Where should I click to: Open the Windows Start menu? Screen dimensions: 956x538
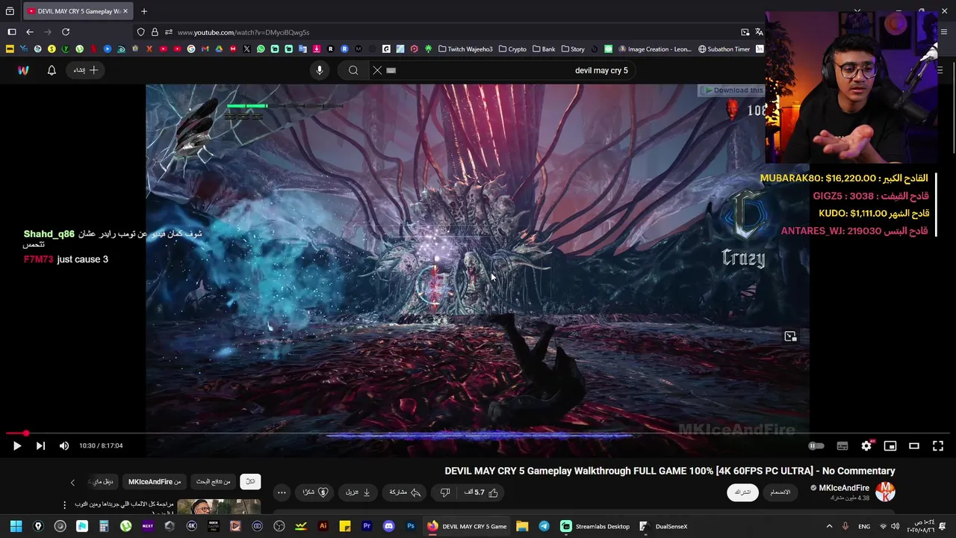tap(16, 526)
